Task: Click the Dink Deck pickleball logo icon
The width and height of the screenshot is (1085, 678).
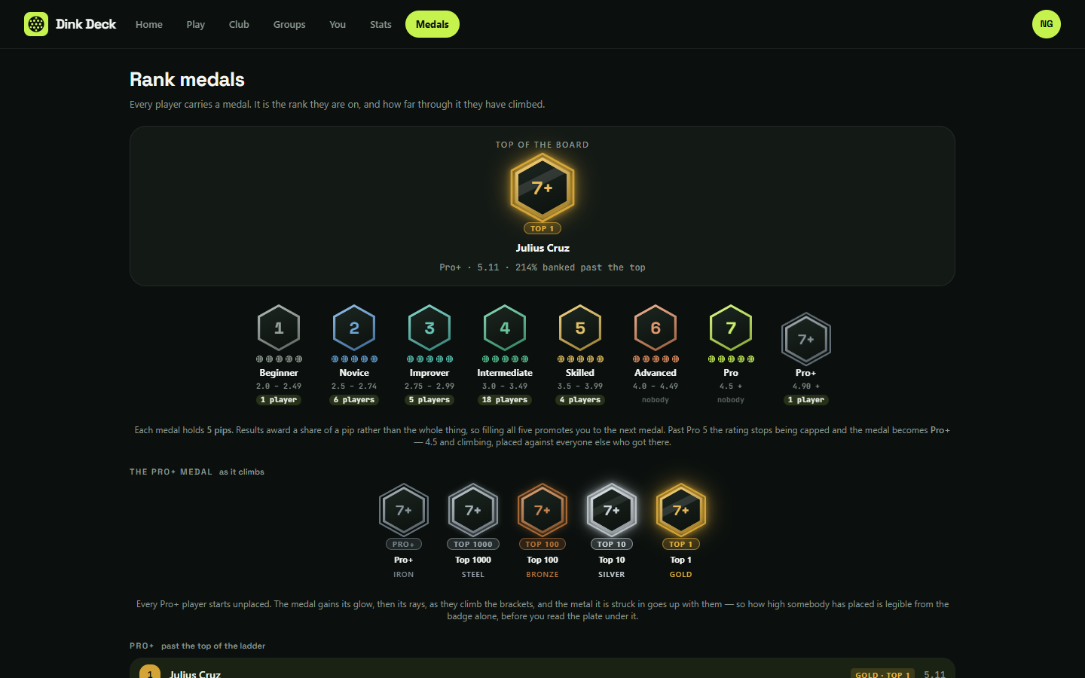Action: point(36,24)
